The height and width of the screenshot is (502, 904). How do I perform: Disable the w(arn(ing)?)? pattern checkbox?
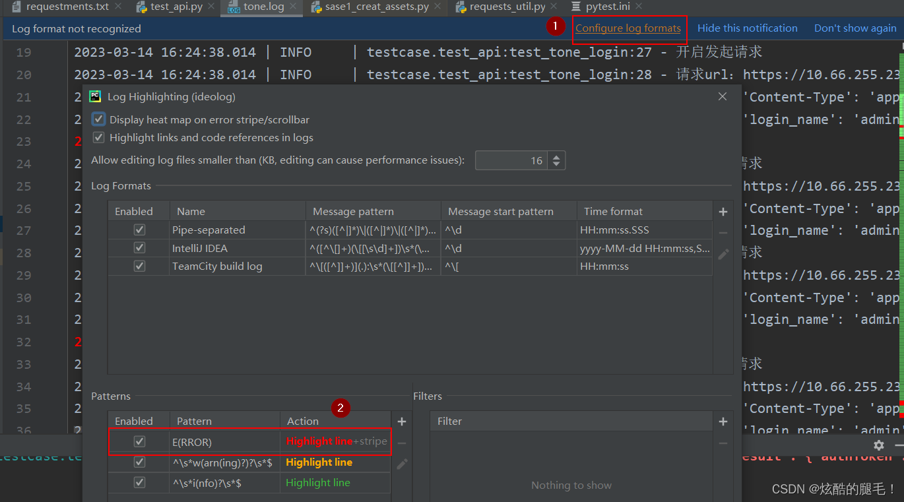(x=139, y=462)
